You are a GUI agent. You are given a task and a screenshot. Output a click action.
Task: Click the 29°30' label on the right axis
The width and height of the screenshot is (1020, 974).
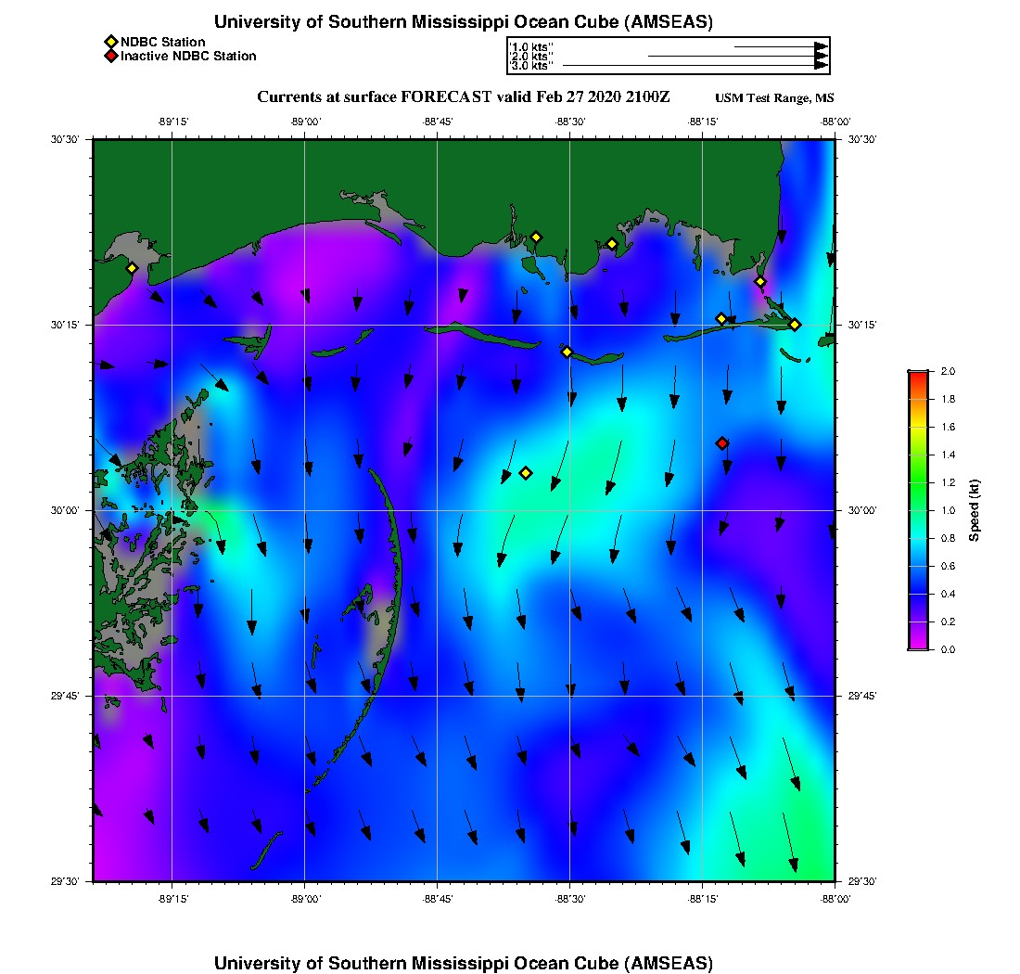coord(862,881)
